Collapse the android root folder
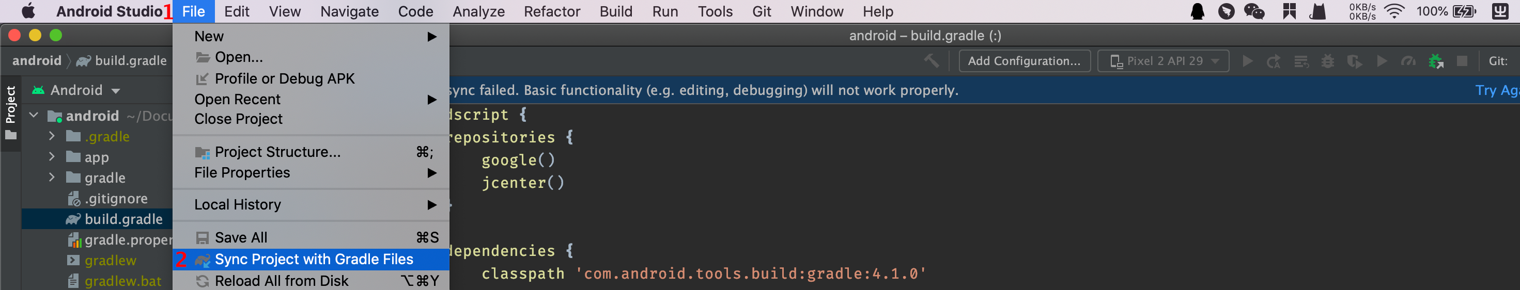Image resolution: width=1520 pixels, height=290 pixels. [34, 116]
